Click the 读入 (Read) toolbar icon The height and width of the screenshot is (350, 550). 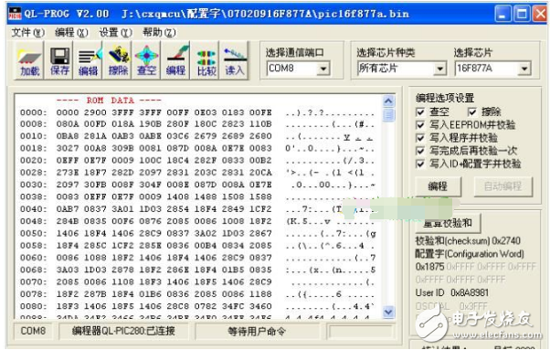(234, 60)
